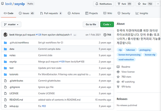Click the test folder icon
The image size is (161, 111).
click(5, 68)
